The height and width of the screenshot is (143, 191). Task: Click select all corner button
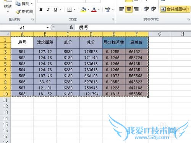click(5, 34)
